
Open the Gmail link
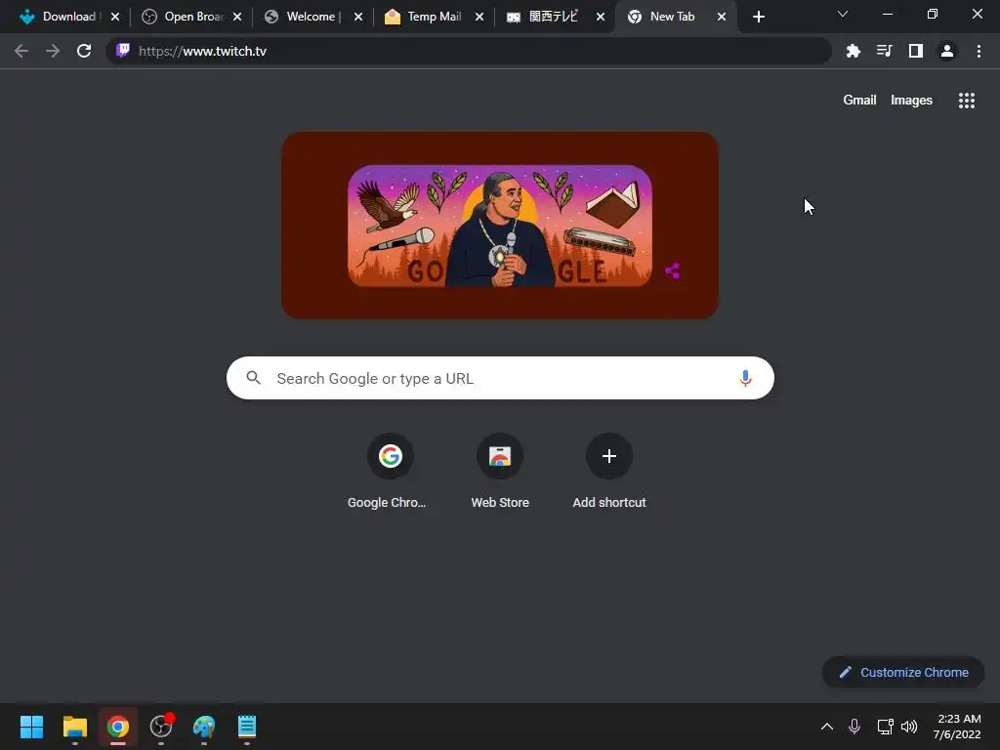tap(859, 101)
